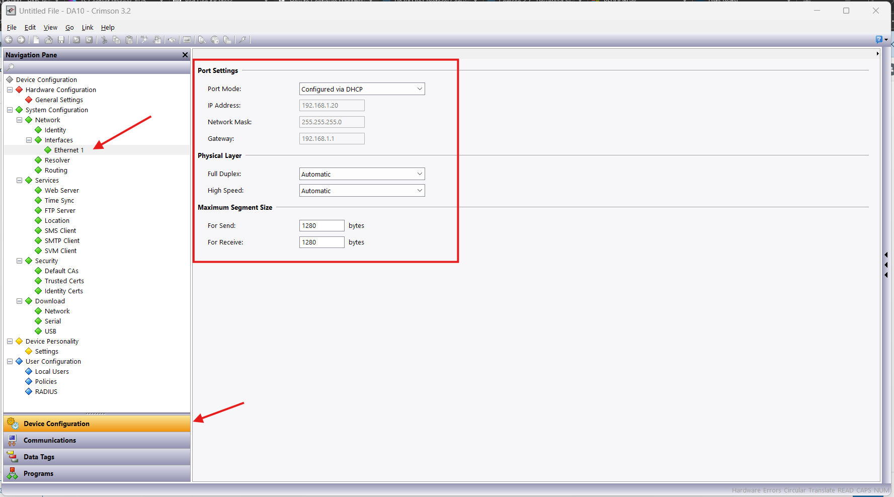This screenshot has width=894, height=497.
Task: Click the navigation pane search magnifier
Action: tap(11, 67)
